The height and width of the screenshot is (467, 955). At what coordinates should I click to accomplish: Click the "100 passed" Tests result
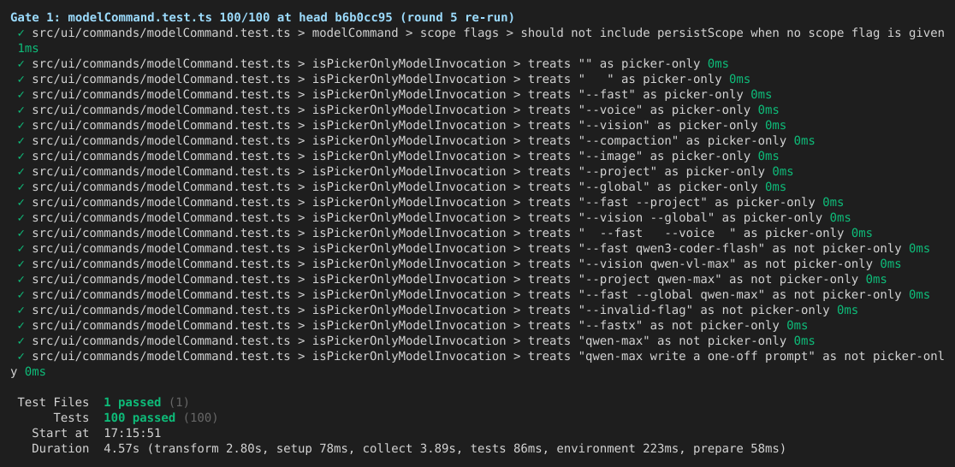139,417
